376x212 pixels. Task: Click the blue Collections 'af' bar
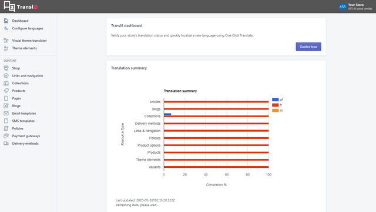(x=167, y=114)
